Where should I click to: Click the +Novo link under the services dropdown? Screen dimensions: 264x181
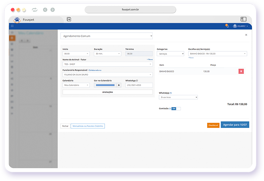(191, 58)
